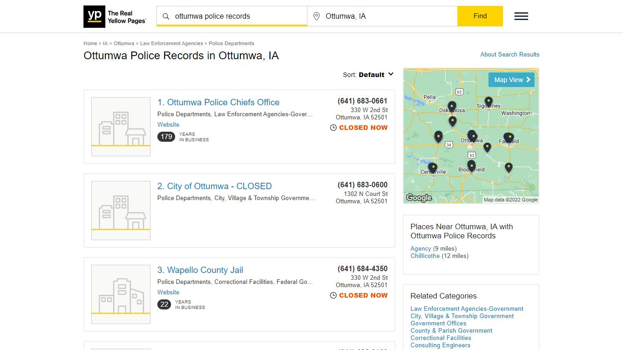Click the Google logo on the map
Viewport: 623px width, 350px height.
pos(419,198)
